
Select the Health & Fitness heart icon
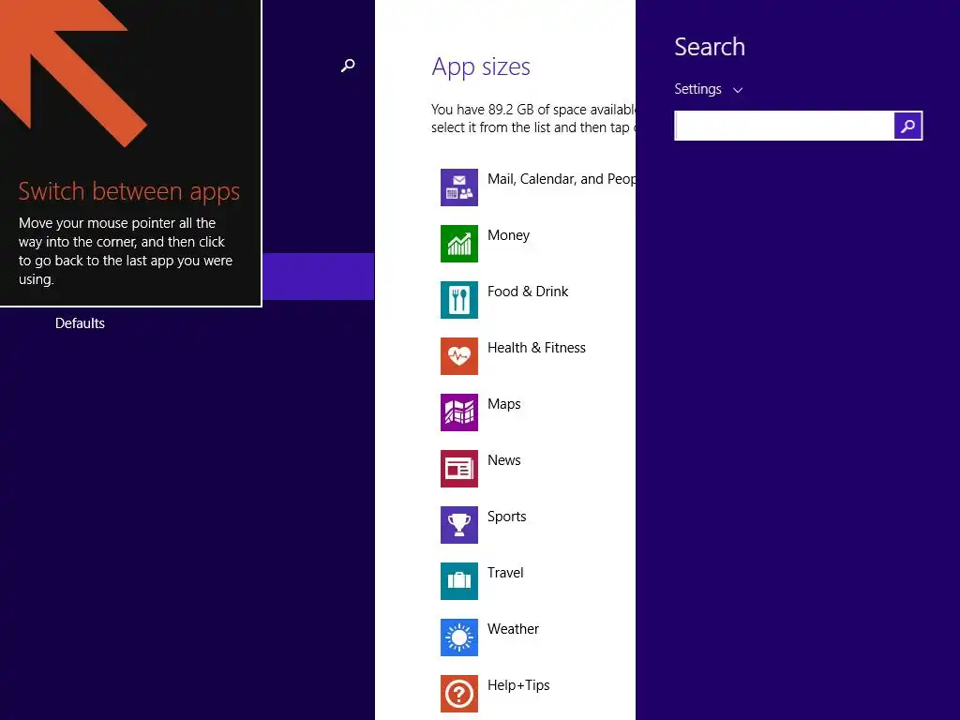[x=459, y=356]
